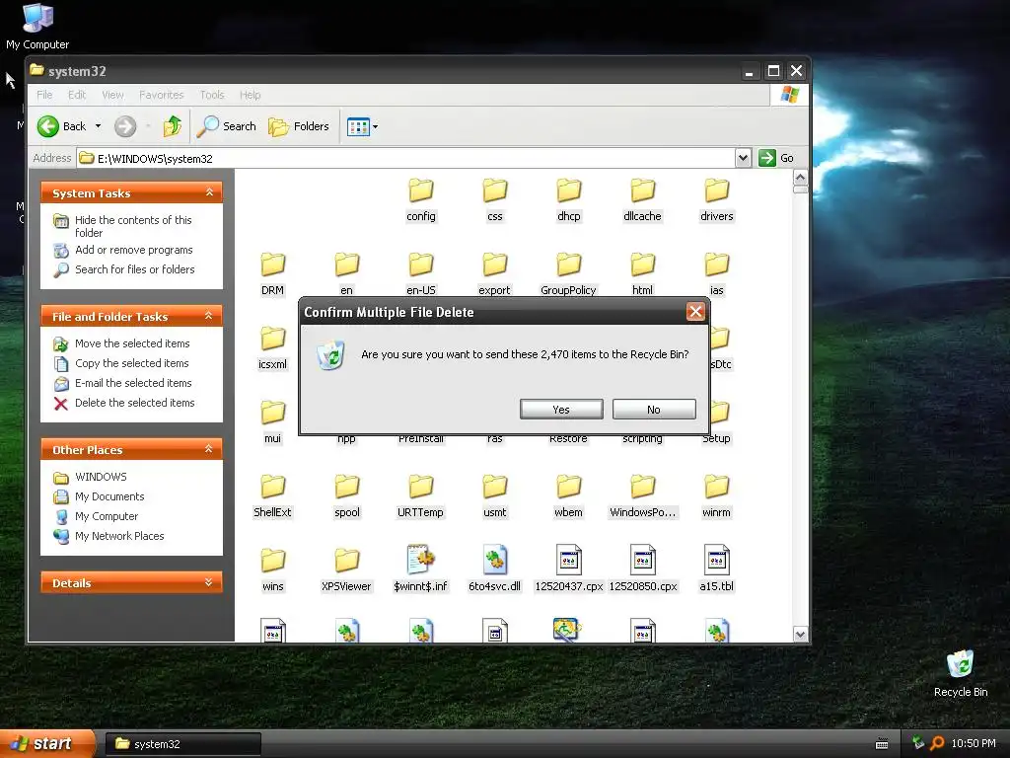
Task: Select the winrm folder icon
Action: point(716,488)
